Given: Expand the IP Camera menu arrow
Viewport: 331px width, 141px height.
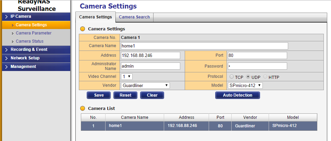Looking at the screenshot, I should coord(7,17).
